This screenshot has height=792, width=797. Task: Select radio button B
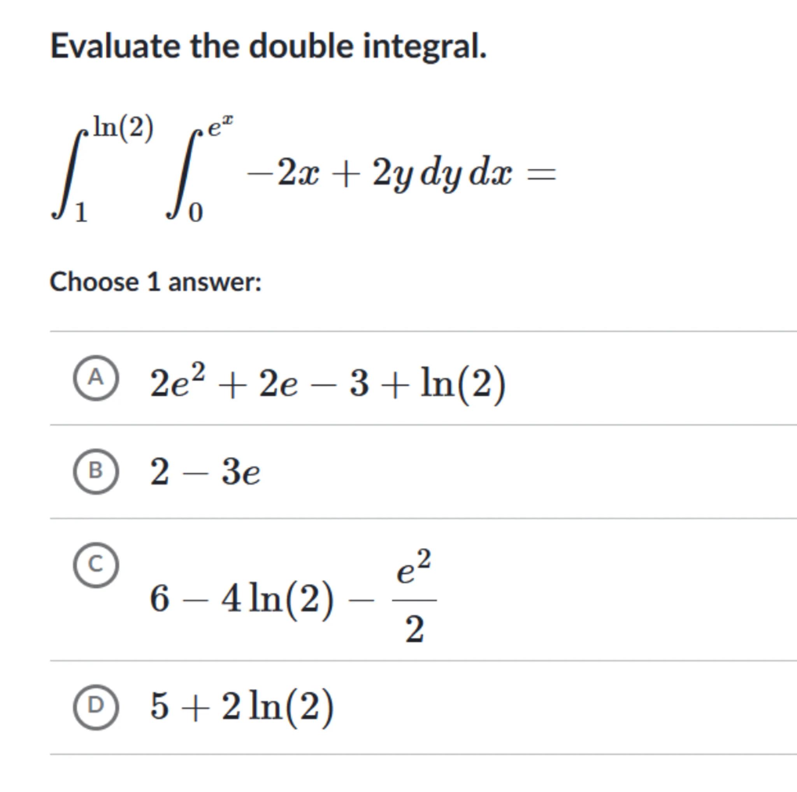tap(96, 471)
